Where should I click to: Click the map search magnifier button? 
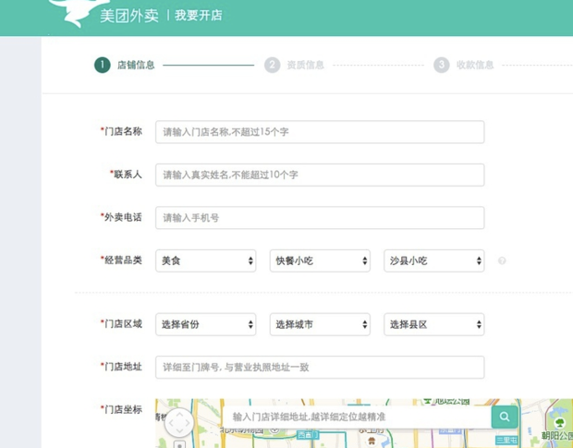coord(505,417)
